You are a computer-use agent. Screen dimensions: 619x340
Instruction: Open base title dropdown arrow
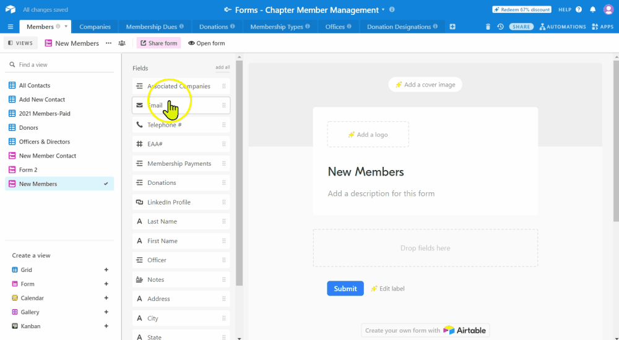(x=383, y=10)
